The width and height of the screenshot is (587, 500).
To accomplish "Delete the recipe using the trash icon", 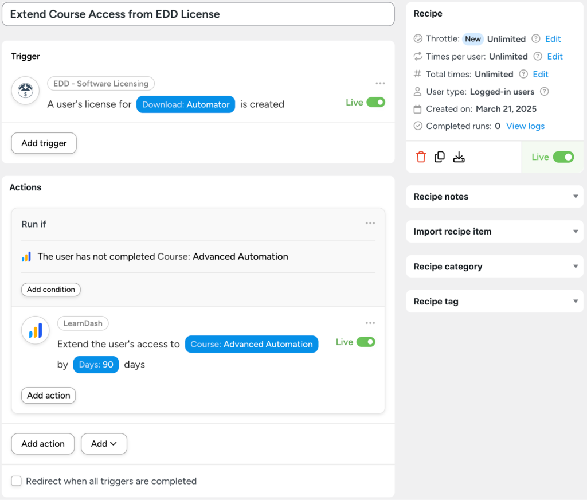I will 421,157.
